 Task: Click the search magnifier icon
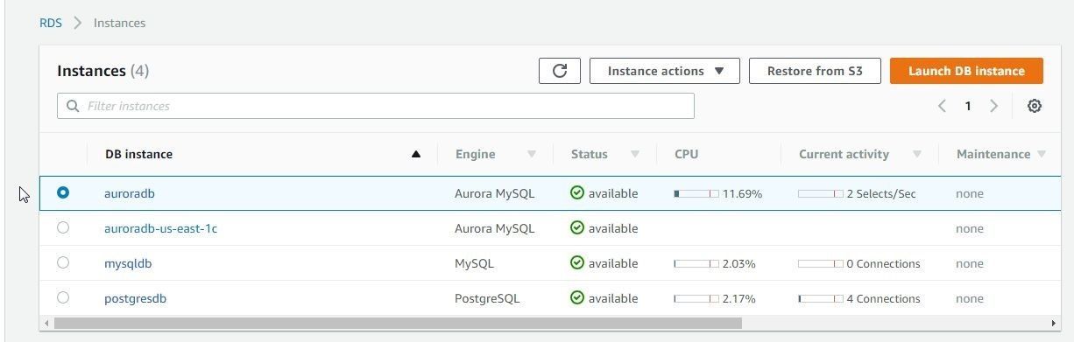coord(73,106)
